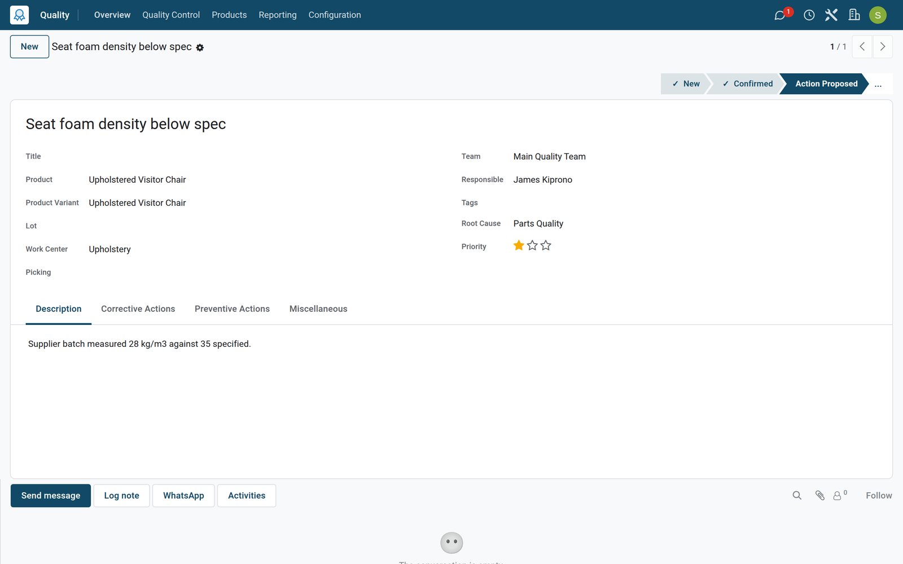Open the Overview menu
903x564 pixels.
[x=112, y=15]
